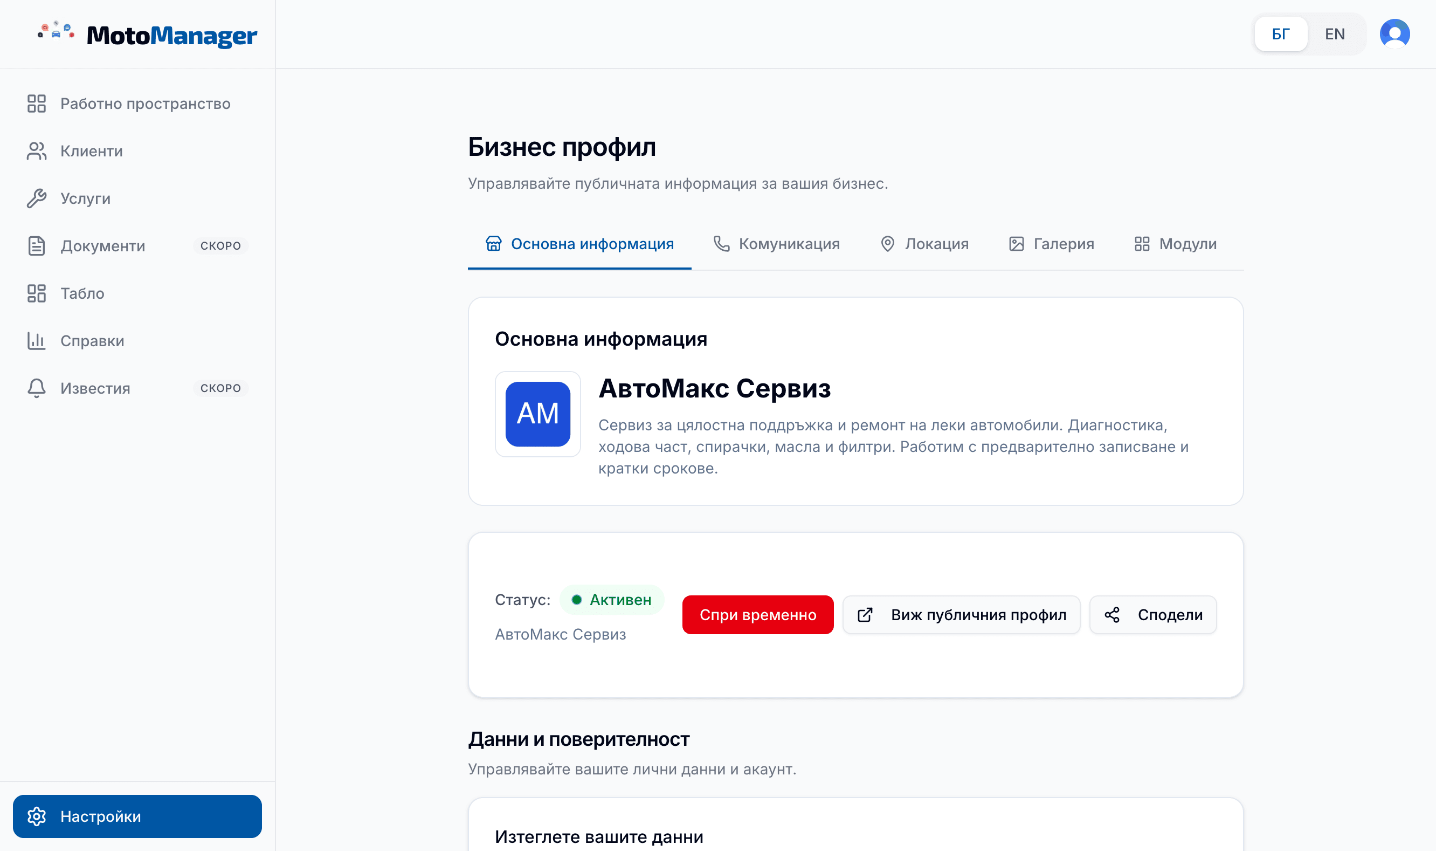Click the AM business logo thumbnail
The width and height of the screenshot is (1436, 851).
point(537,414)
